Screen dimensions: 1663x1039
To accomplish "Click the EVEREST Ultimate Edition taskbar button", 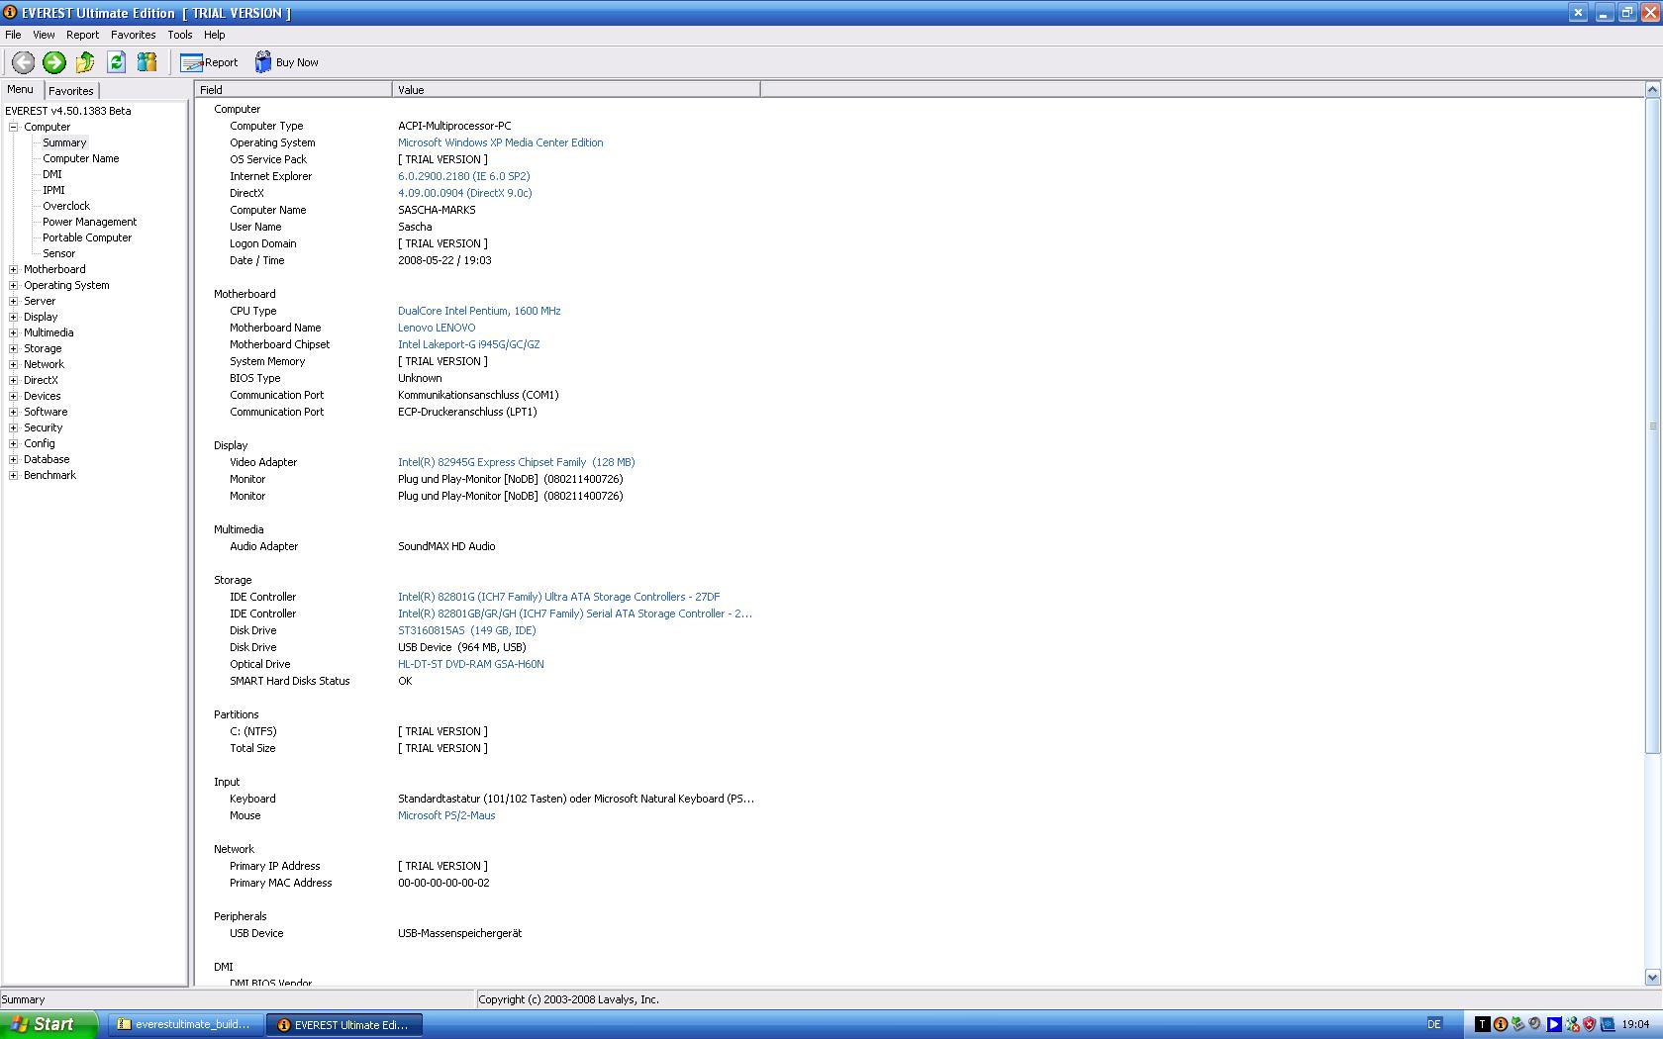I will click(343, 1024).
